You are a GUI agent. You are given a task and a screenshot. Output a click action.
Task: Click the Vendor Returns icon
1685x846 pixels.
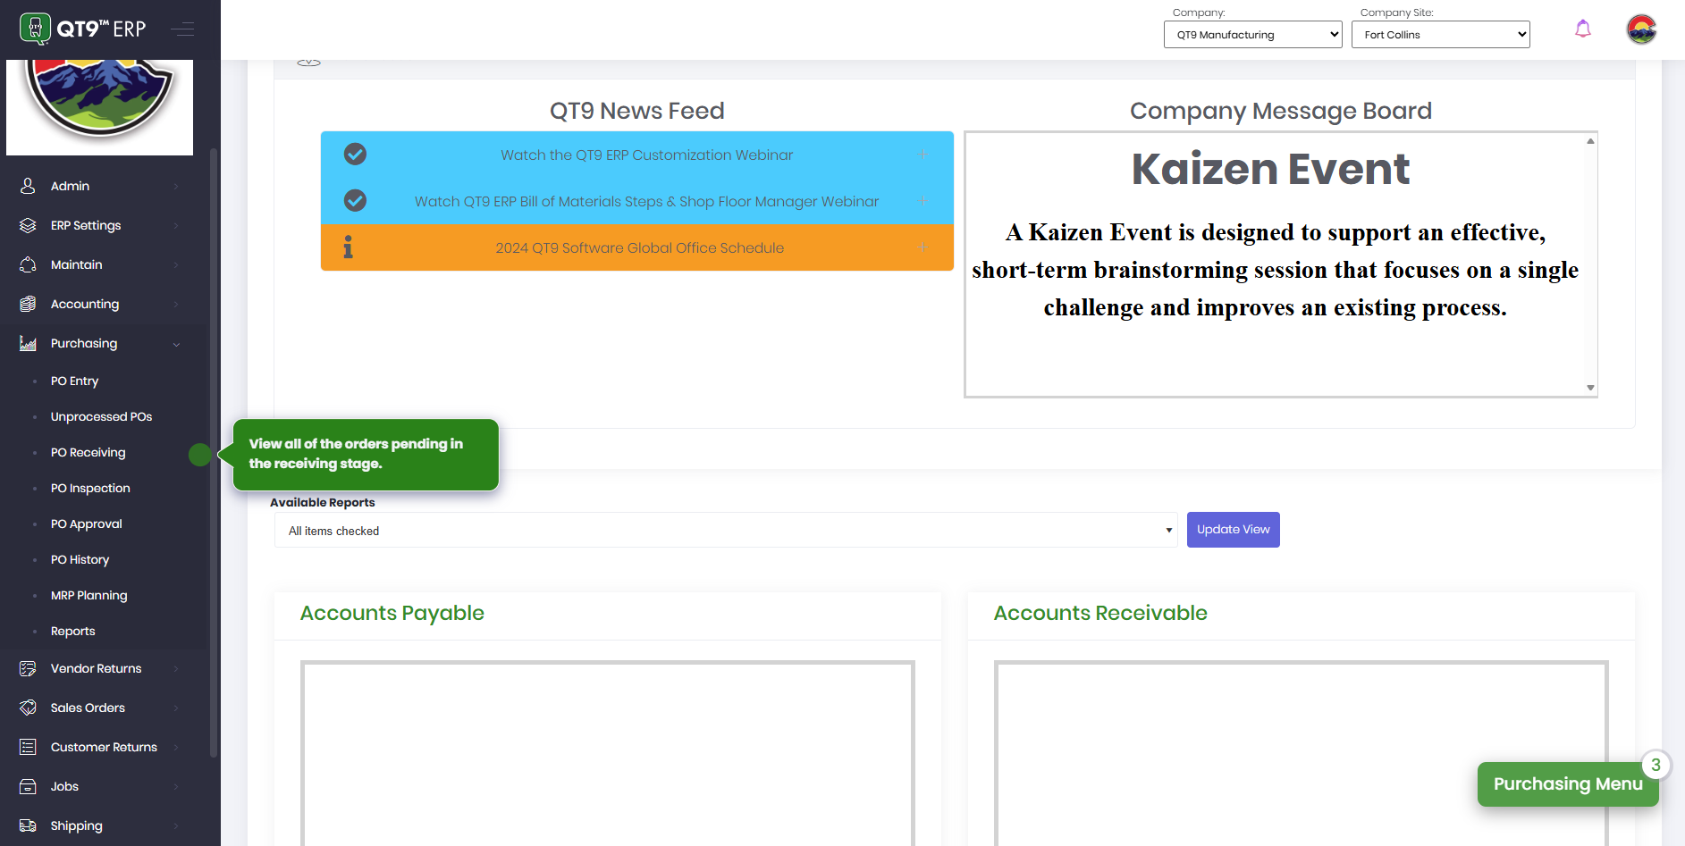point(28,668)
